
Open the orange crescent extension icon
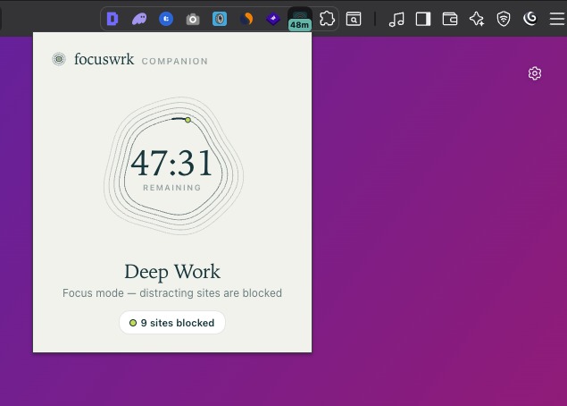[246, 19]
